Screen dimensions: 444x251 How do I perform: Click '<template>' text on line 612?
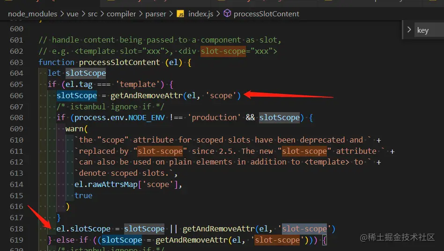327,162
